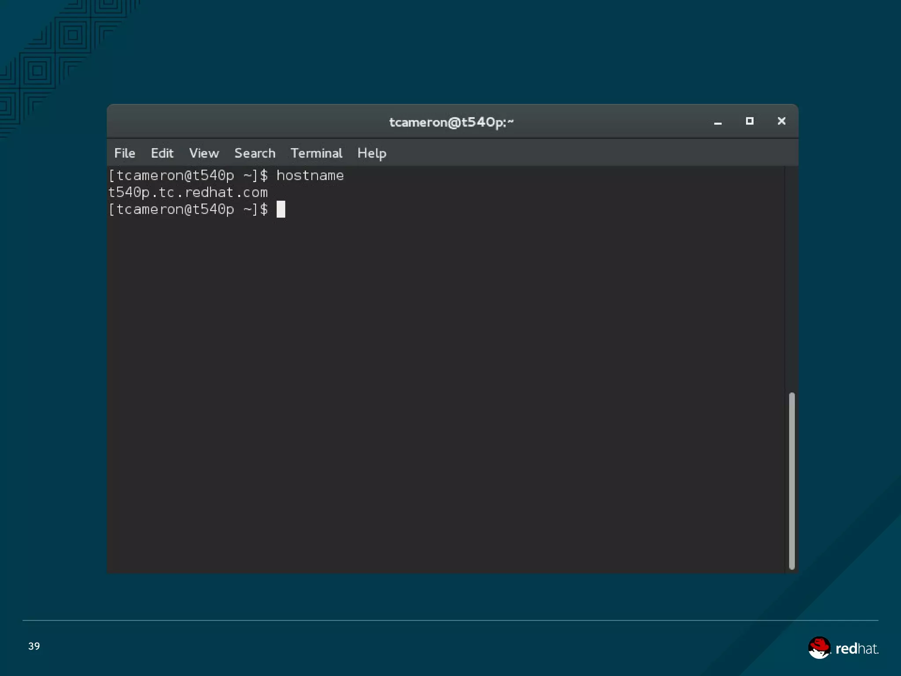The image size is (901, 676).
Task: Open the File menu
Action: [125, 153]
